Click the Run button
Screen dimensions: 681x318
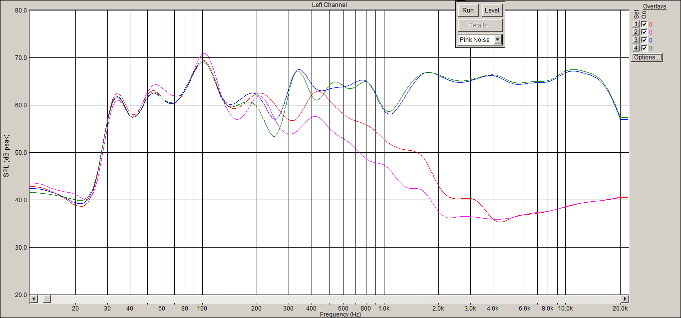[468, 10]
